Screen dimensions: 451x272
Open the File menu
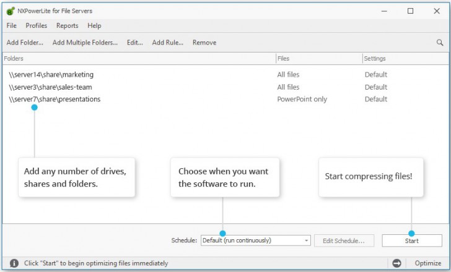coord(12,25)
